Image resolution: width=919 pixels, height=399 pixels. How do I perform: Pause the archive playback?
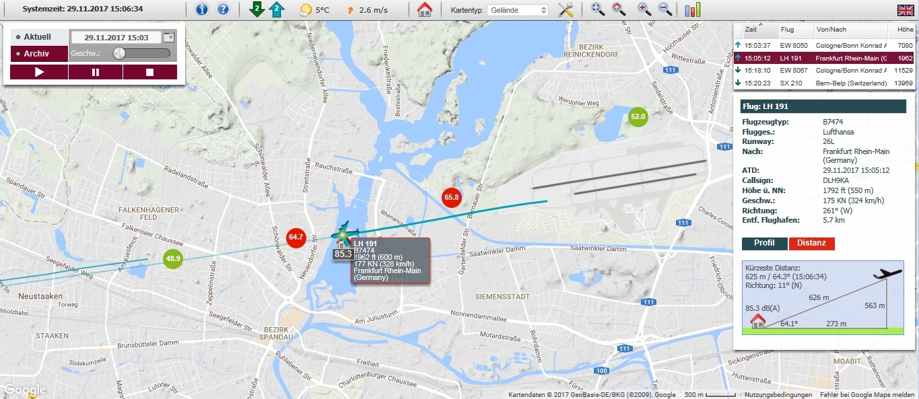tap(96, 72)
